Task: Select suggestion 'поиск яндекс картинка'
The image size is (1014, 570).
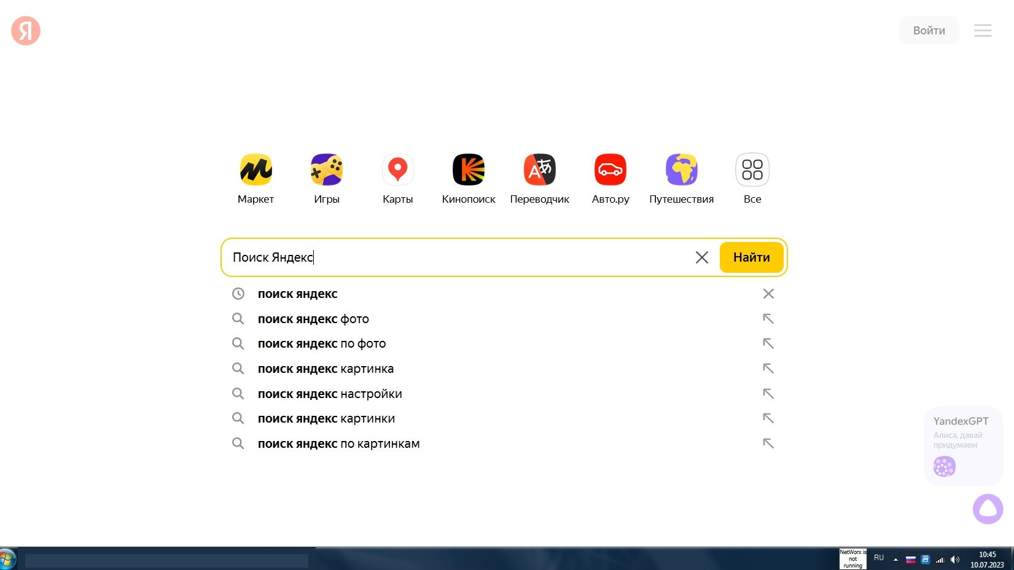Action: pos(504,369)
